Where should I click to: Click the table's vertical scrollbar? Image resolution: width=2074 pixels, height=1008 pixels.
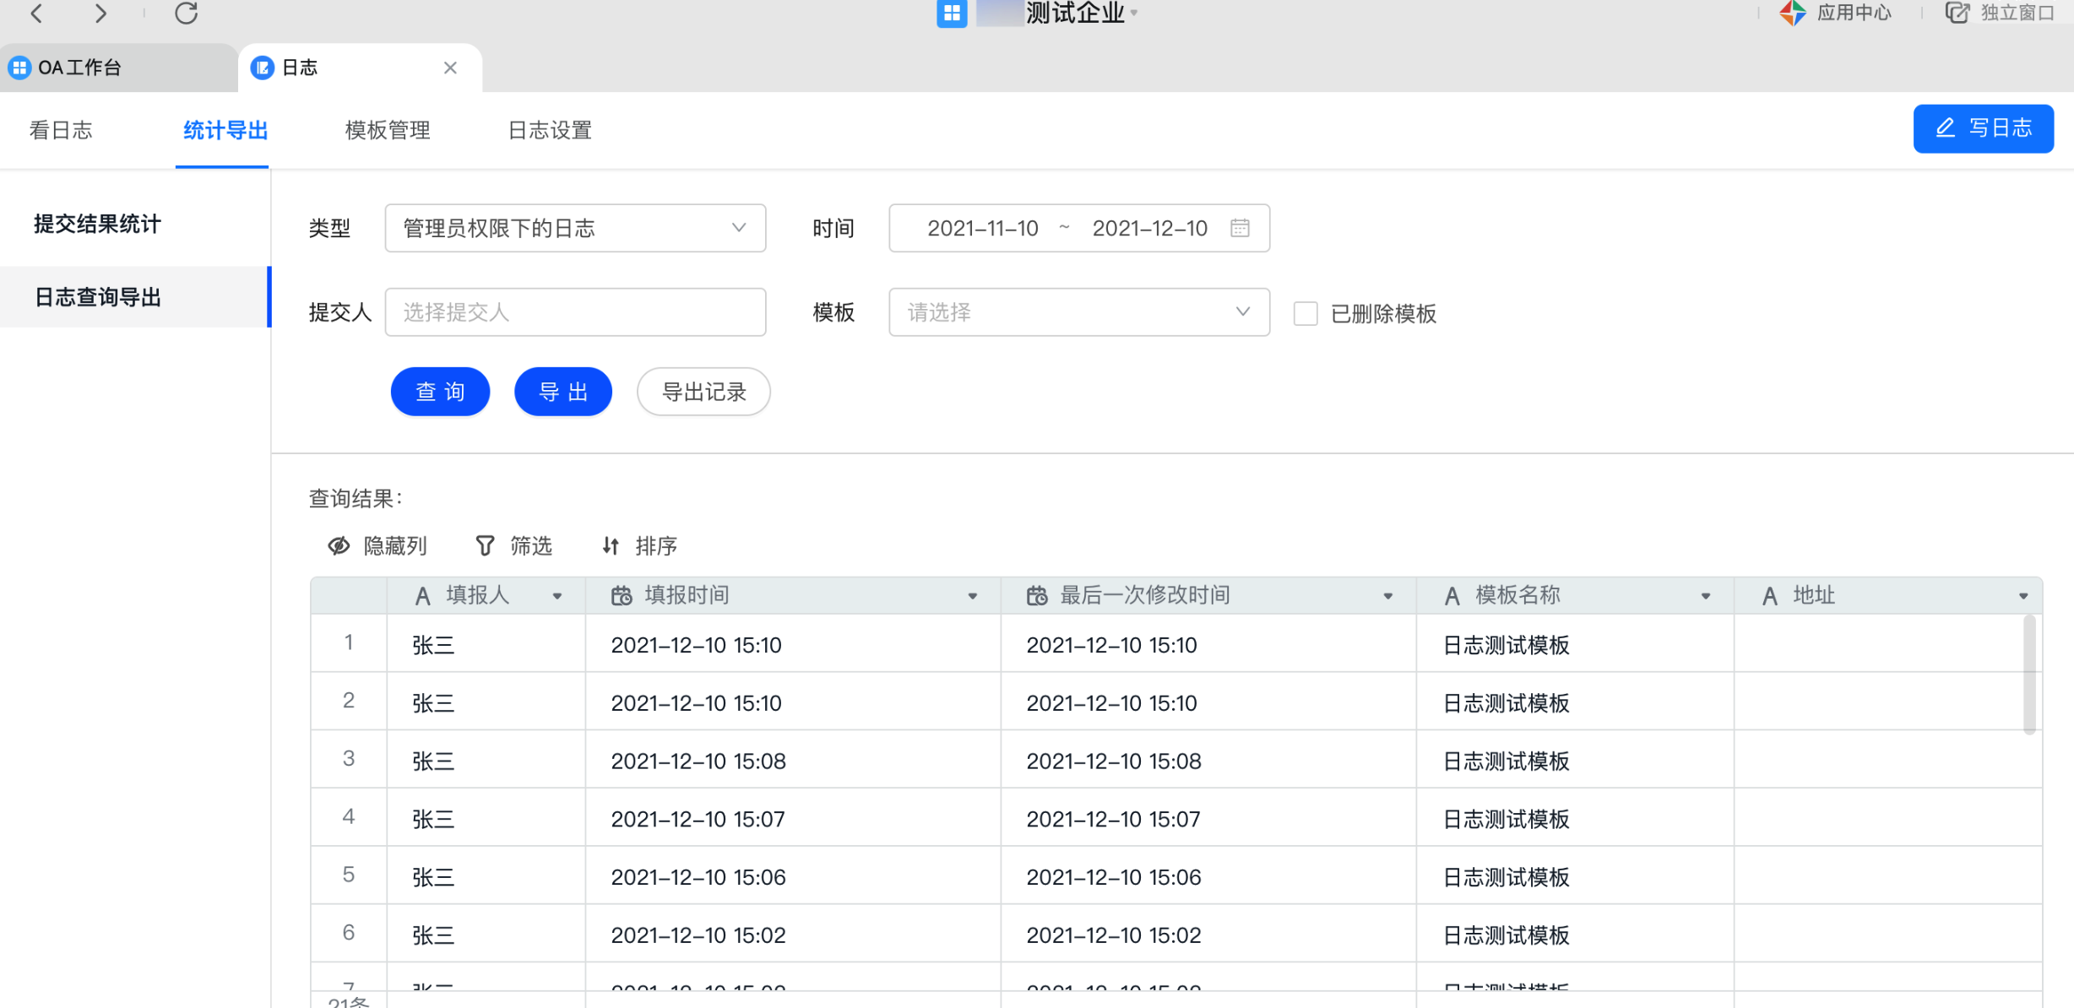pyautogui.click(x=2029, y=675)
